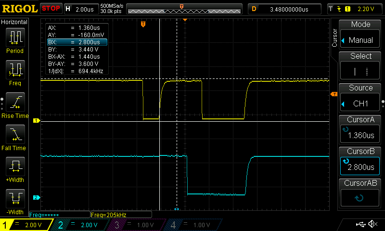This screenshot has height=231, width=385.
Task: Click the CursorAB rotate knob icon
Action: tap(359, 198)
